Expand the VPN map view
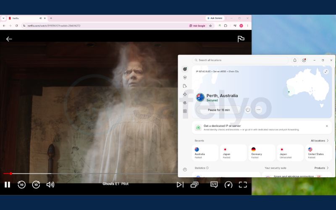Image resolution: width=336 pixels, height=210 pixels. (326, 71)
